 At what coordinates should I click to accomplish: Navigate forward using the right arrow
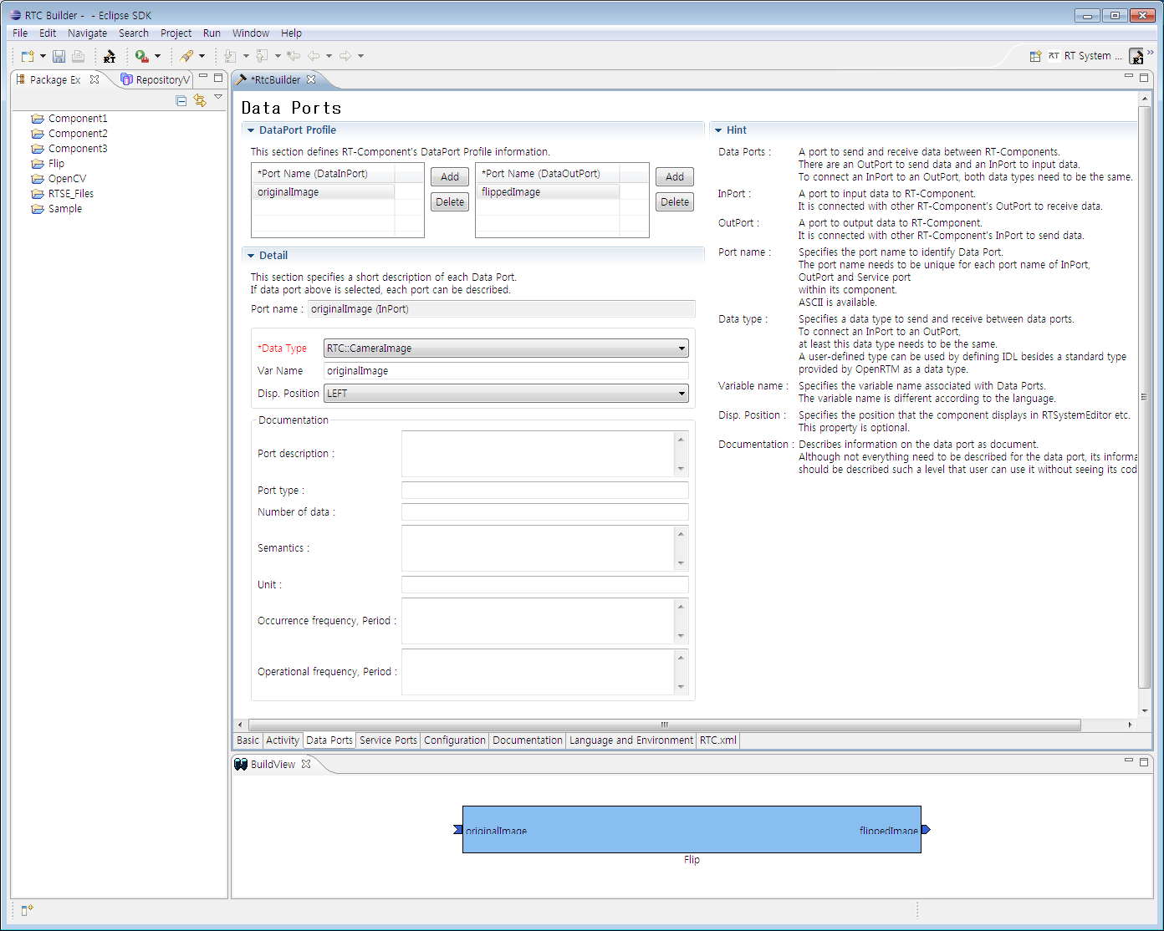[345, 56]
